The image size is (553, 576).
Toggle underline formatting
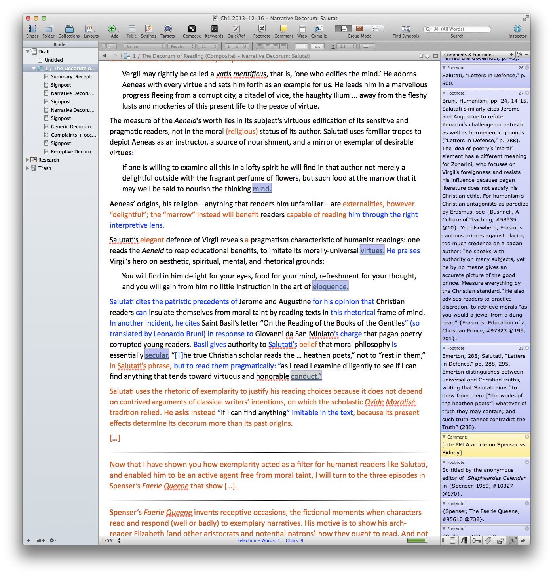[245, 46]
